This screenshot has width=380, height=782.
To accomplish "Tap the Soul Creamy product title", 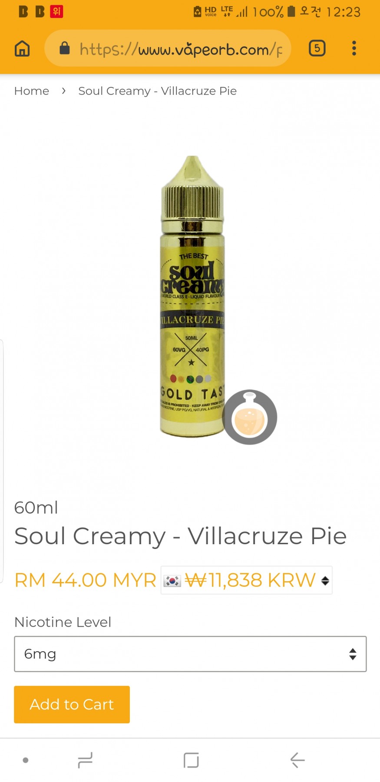I will click(x=180, y=536).
